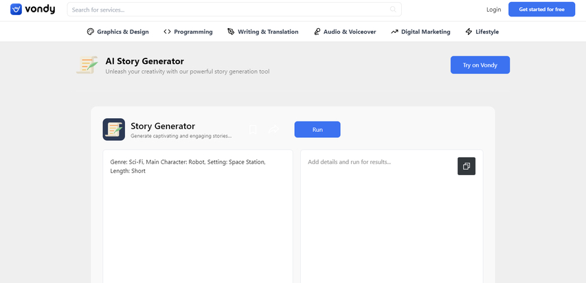Click the Story Generator title text

click(x=163, y=126)
